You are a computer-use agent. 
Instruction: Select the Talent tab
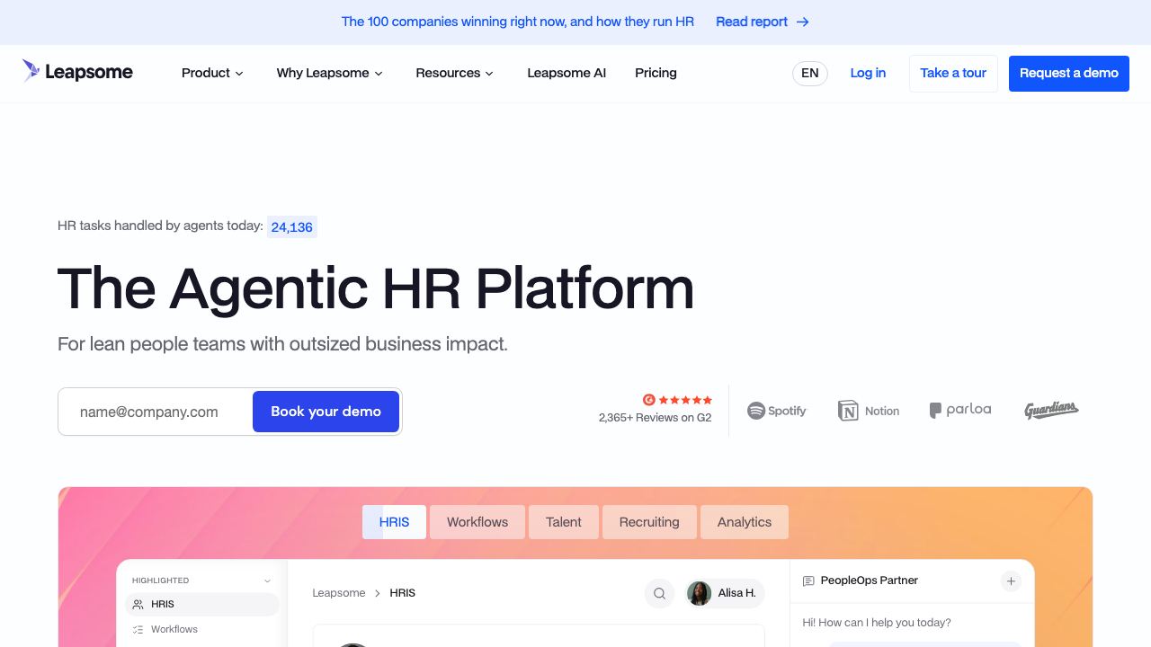pyautogui.click(x=564, y=522)
